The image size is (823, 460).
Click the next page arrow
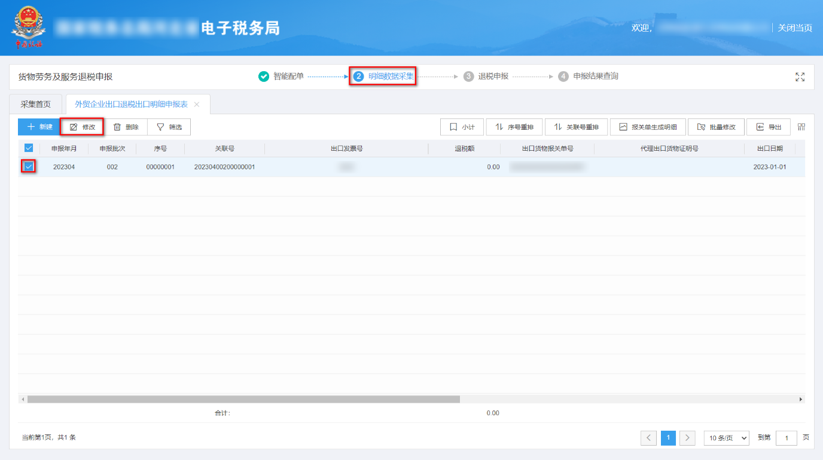pyautogui.click(x=687, y=438)
